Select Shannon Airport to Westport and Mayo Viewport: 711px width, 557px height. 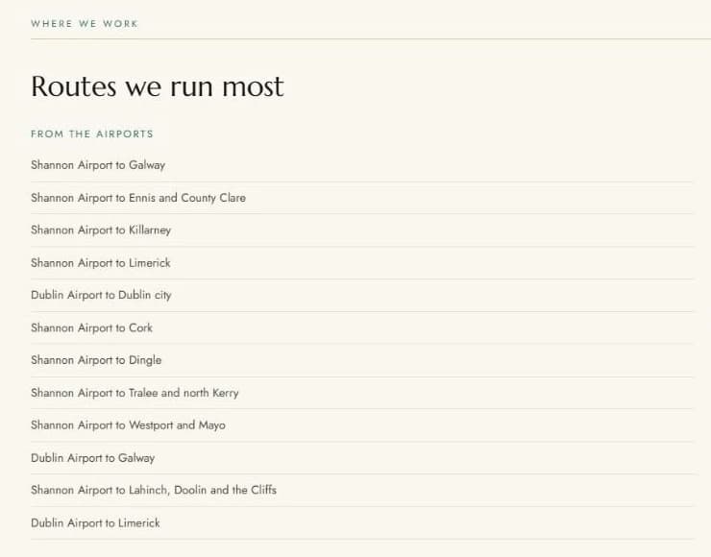[129, 425]
